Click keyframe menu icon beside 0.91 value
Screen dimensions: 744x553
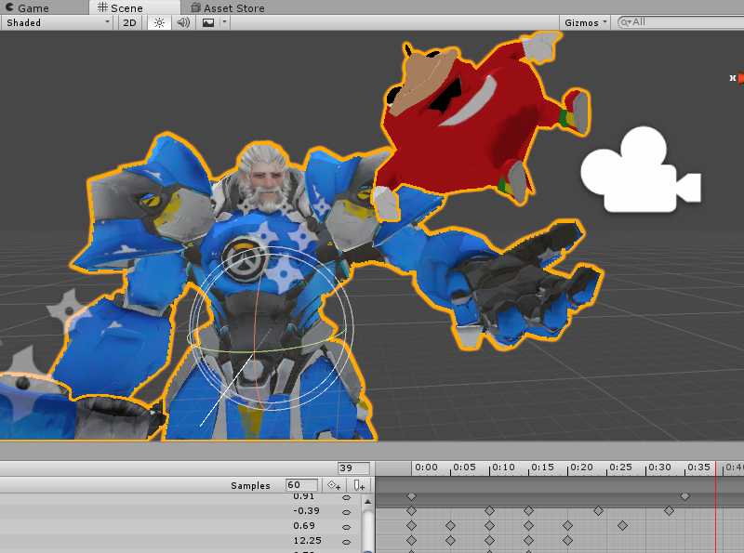point(346,497)
